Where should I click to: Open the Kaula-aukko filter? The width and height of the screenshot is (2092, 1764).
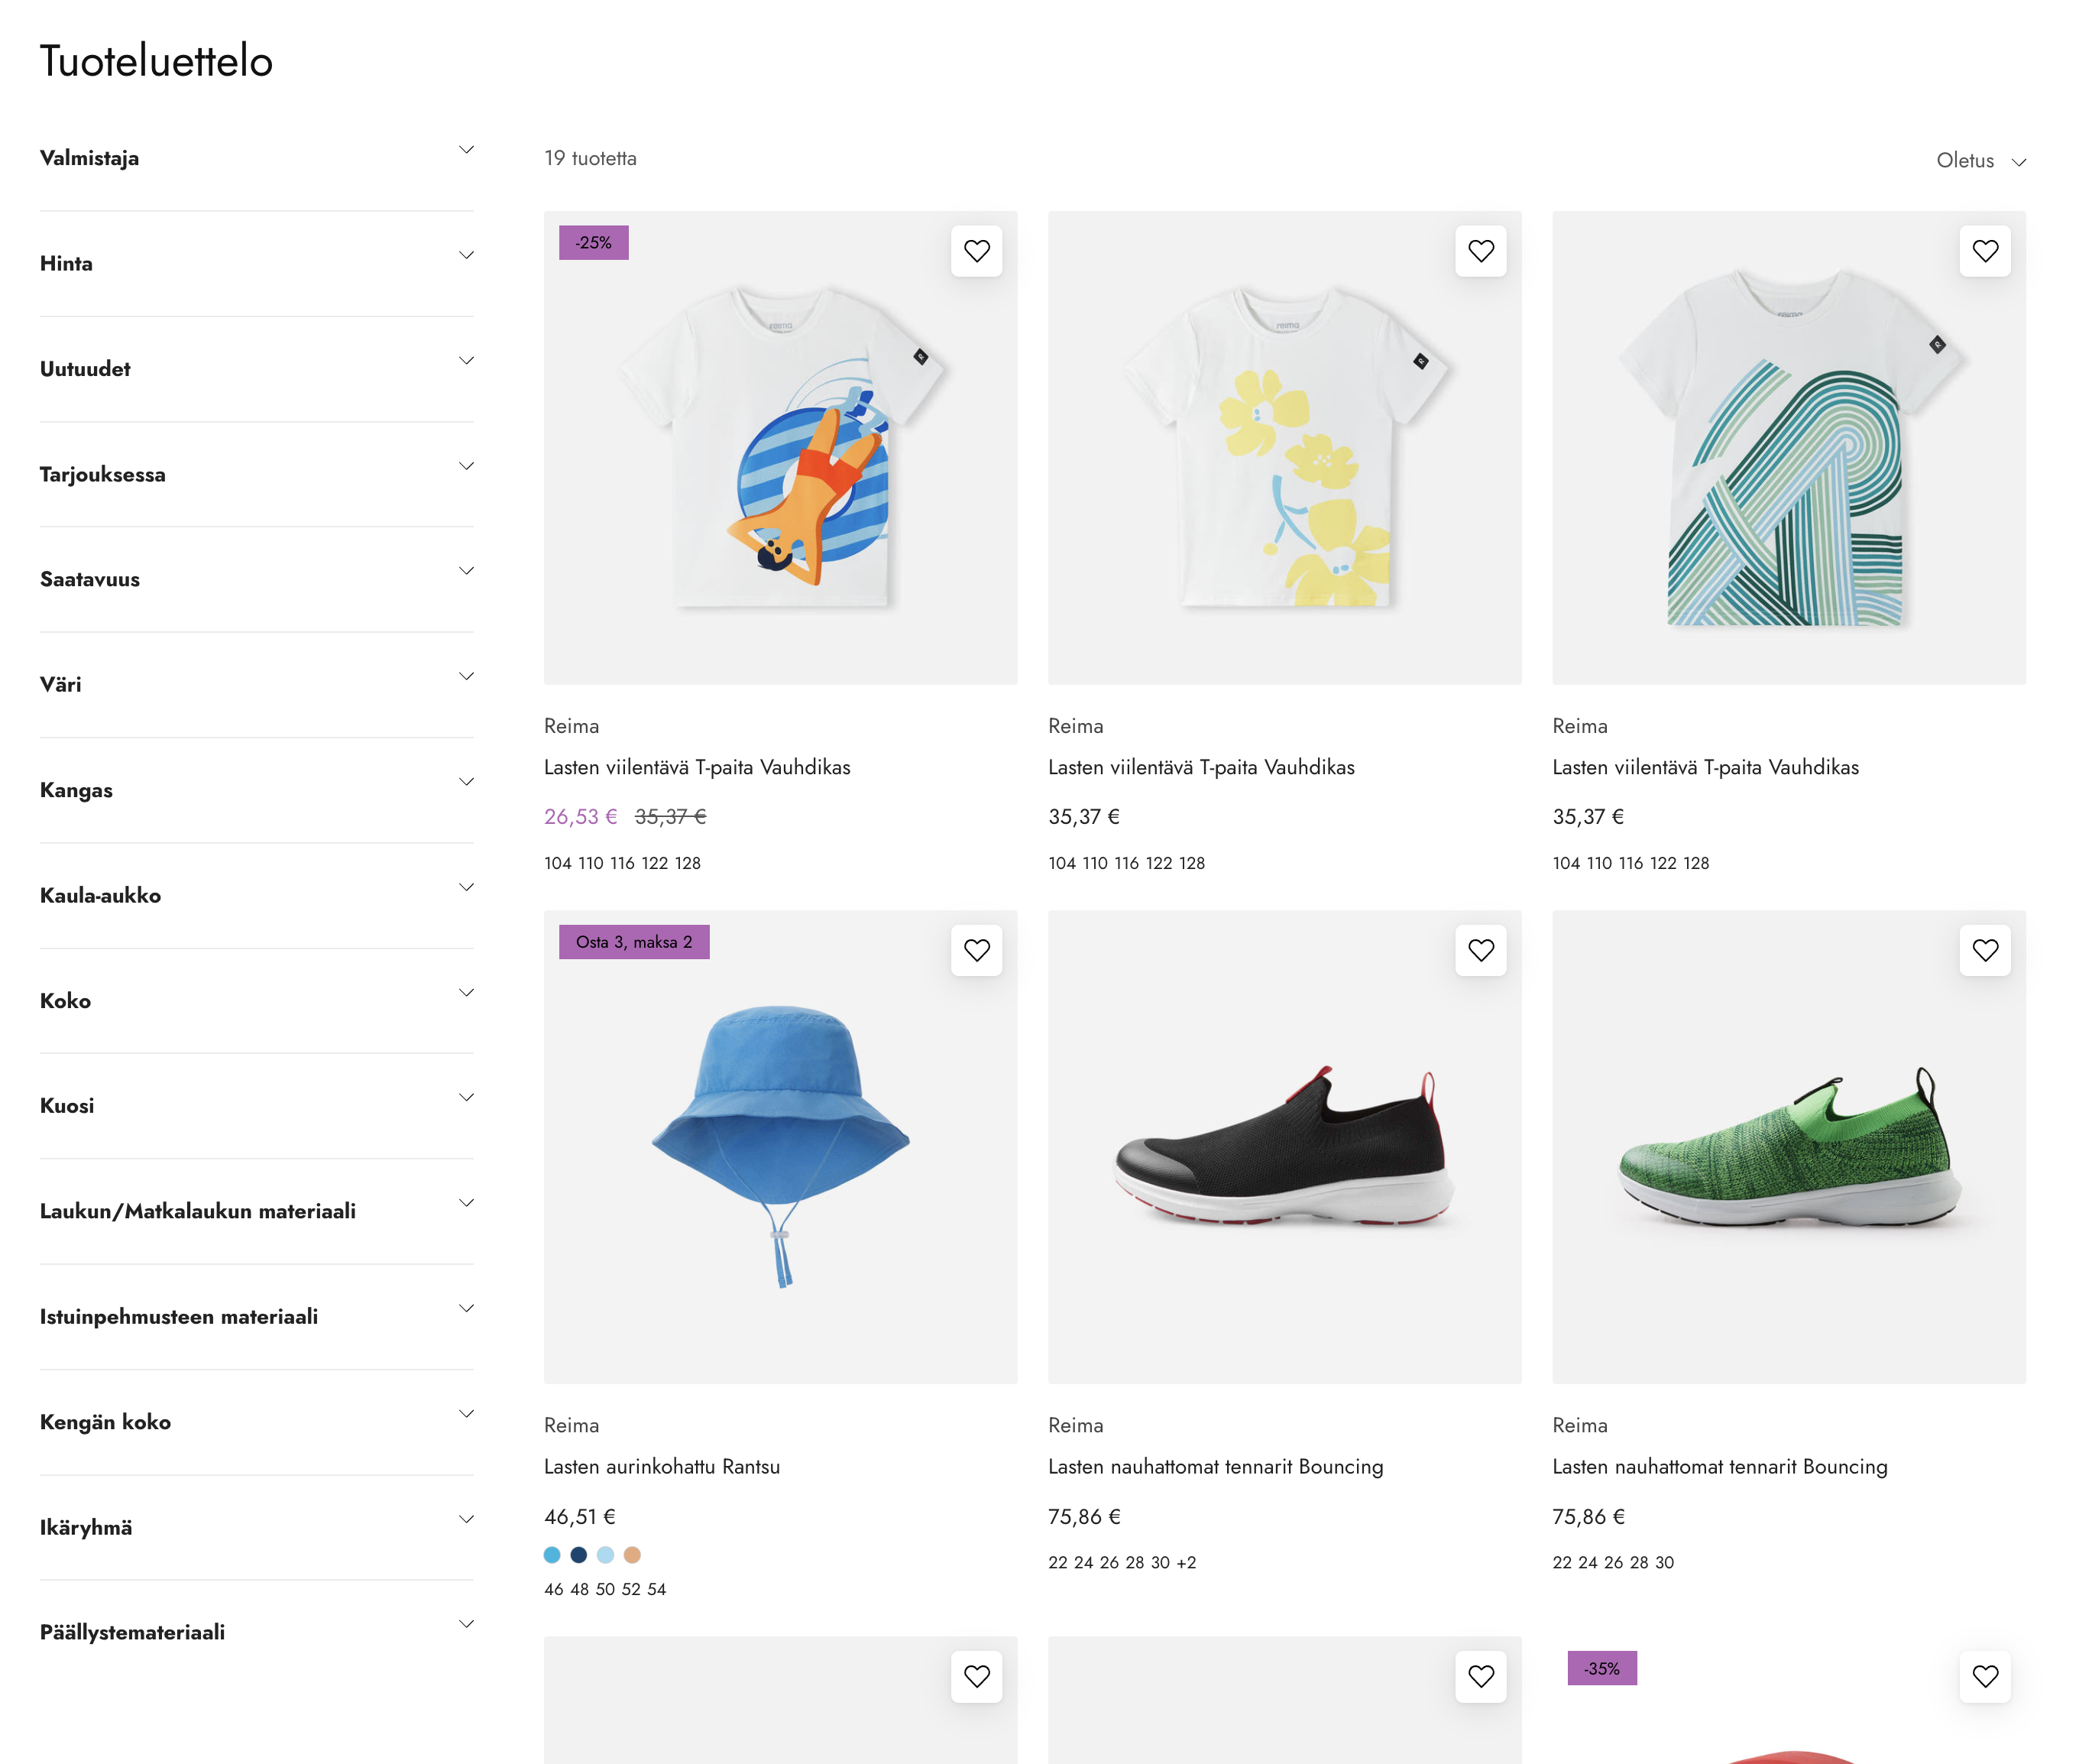257,895
